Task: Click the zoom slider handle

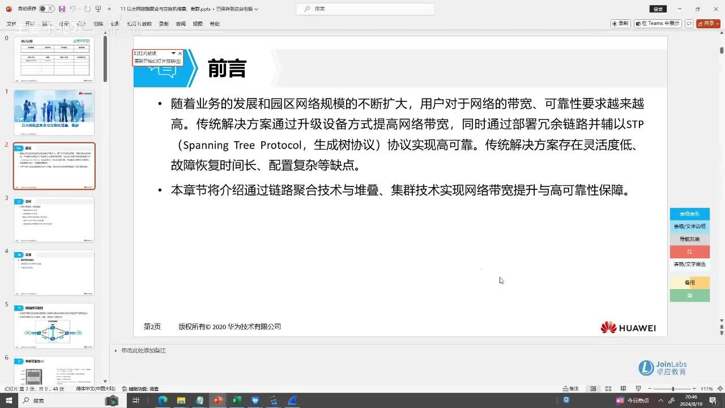Action: pos(673,389)
